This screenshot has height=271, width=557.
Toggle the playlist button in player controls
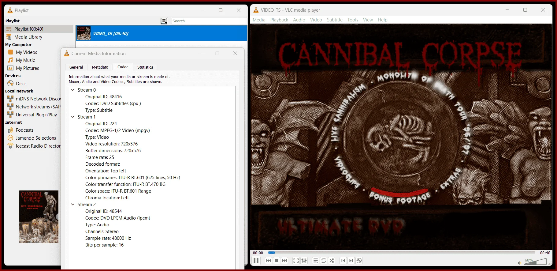pyautogui.click(x=316, y=261)
